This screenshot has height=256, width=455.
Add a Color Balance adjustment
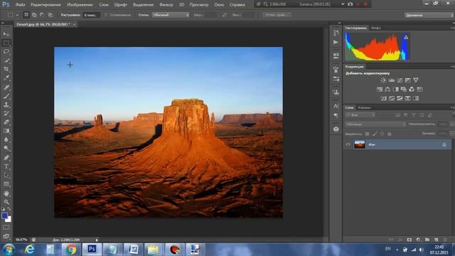point(387,89)
